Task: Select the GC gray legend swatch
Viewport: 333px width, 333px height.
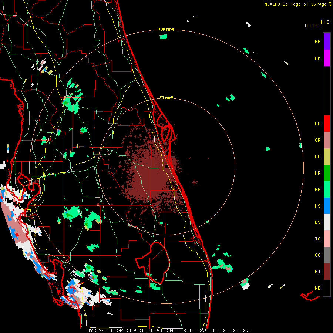Action: [327, 255]
